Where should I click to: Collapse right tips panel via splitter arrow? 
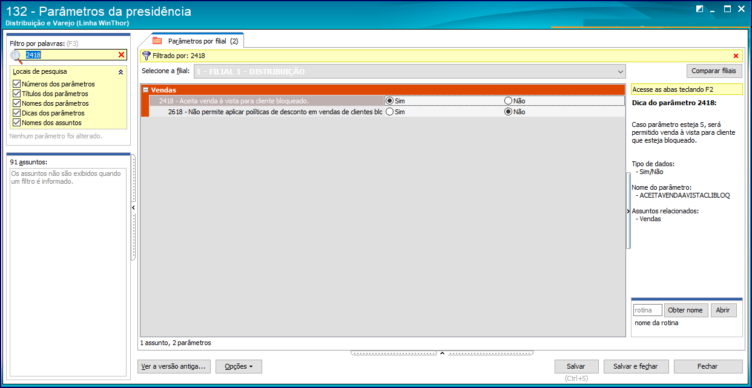coord(628,210)
